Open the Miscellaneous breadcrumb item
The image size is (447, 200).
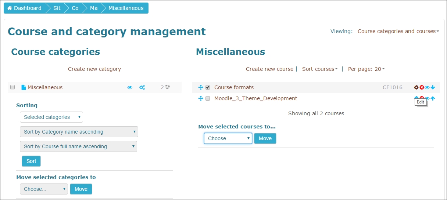click(126, 8)
